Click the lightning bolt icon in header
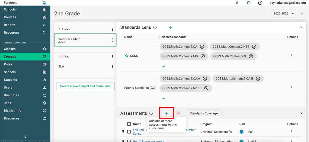The height and width of the screenshot is (142, 309). coord(237,3)
